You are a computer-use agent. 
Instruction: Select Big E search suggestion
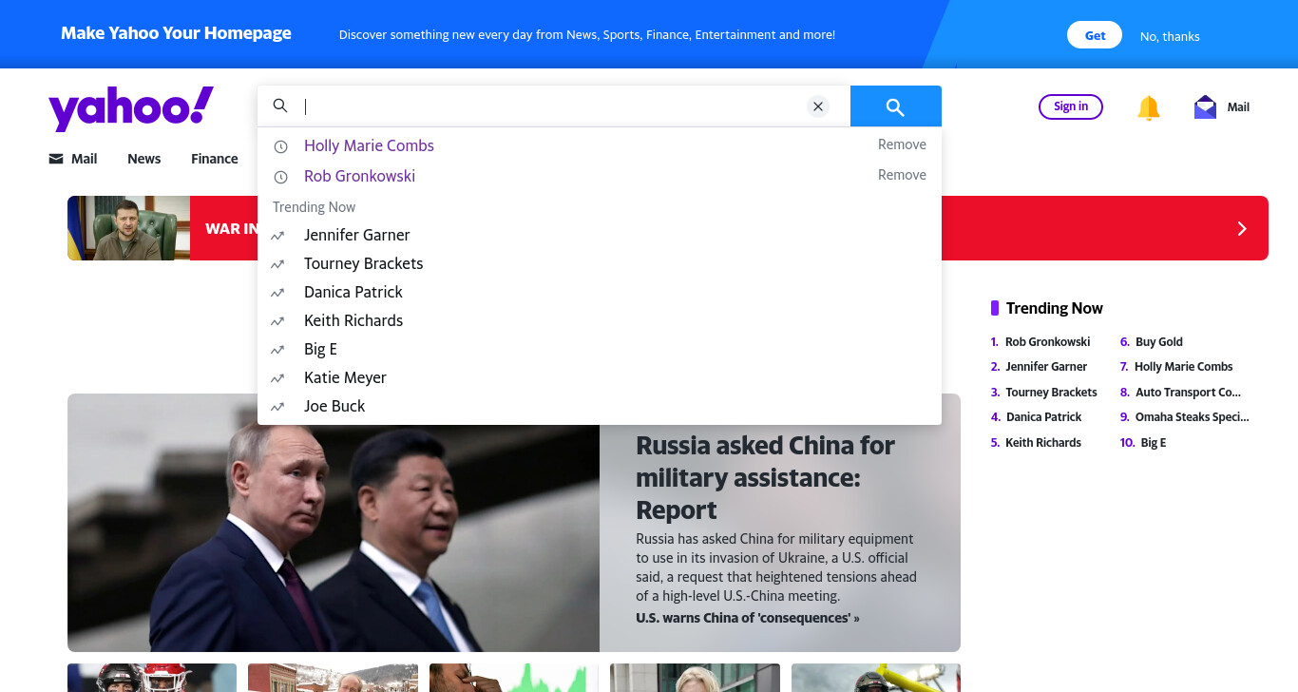coord(321,349)
